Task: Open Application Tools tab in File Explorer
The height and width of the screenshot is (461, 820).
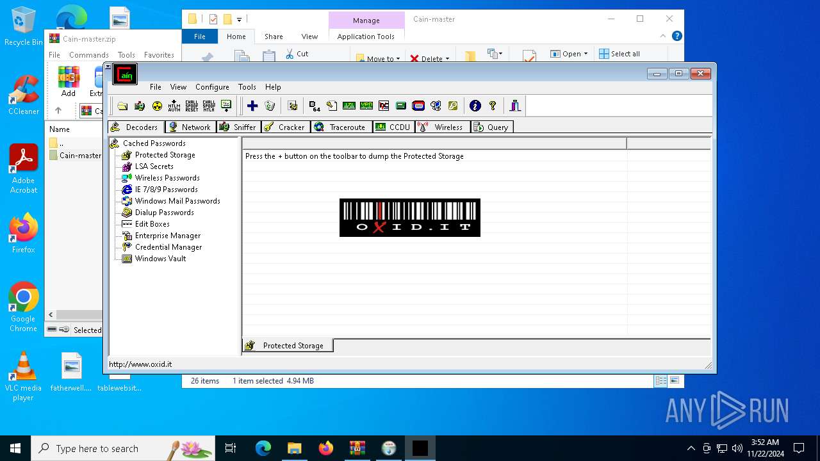Action: [366, 36]
